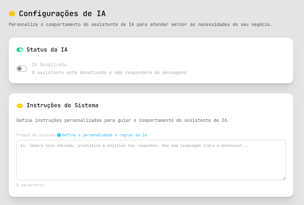Viewport: 304px width, 205px height.
Task: Enable the IA Desativada toggle switch
Action: 22,68
